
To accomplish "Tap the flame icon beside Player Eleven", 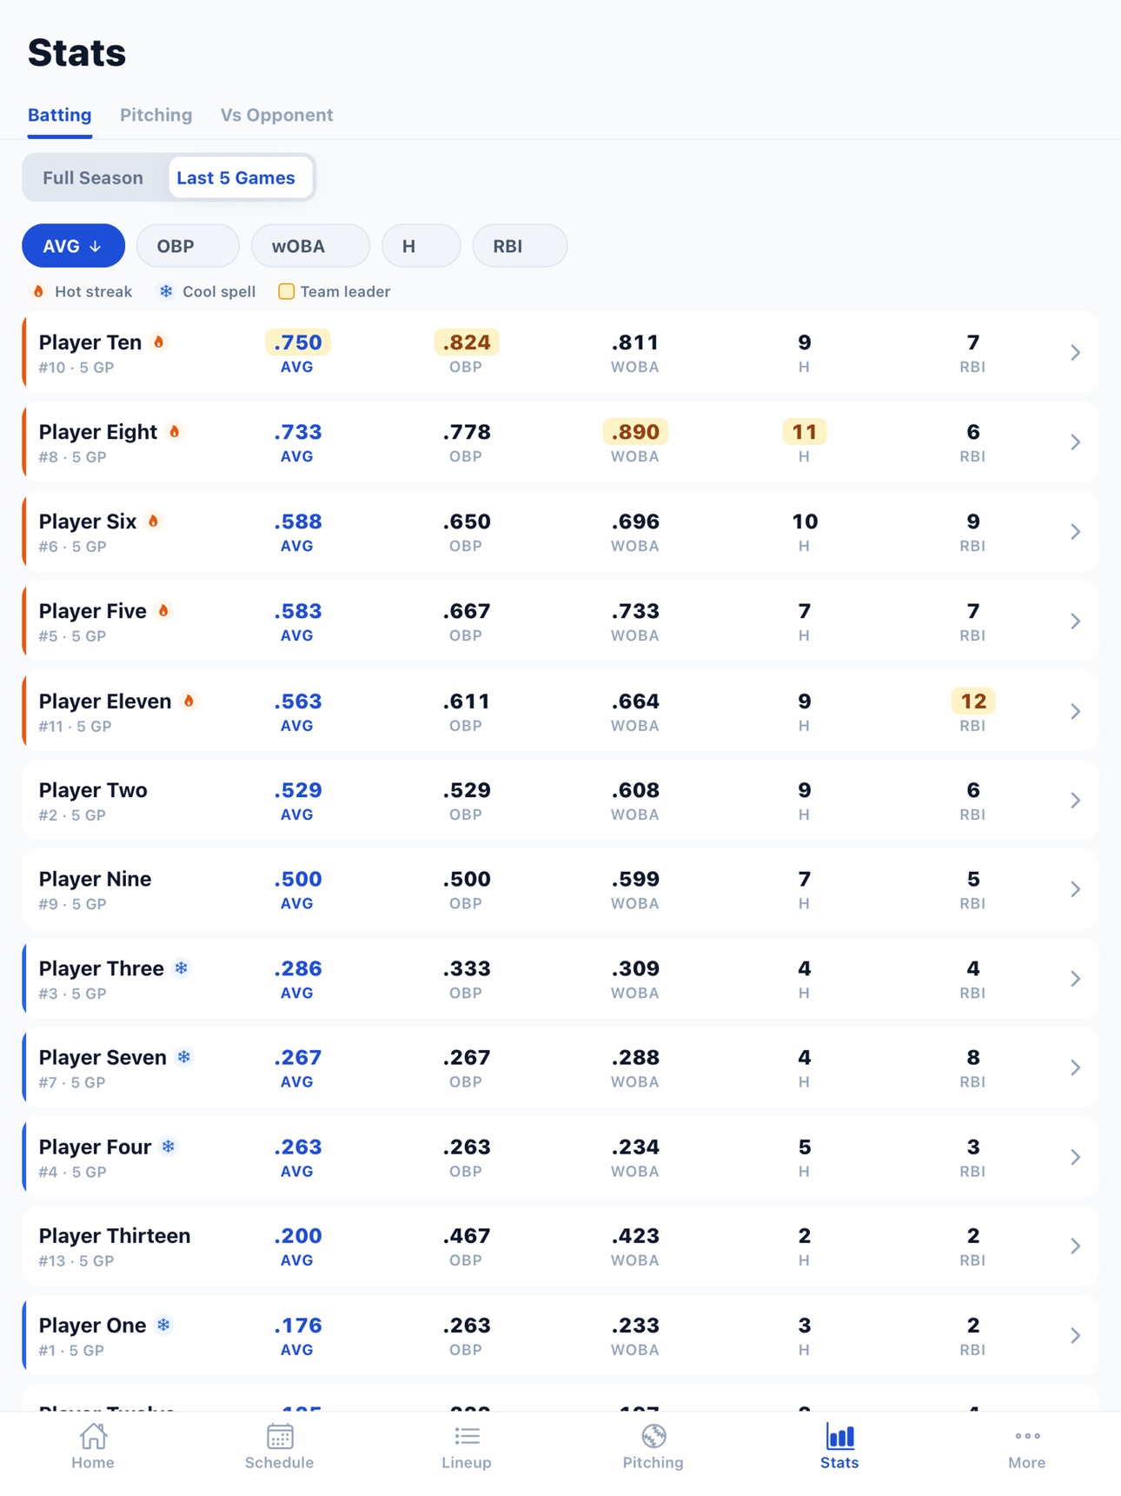I will [189, 701].
